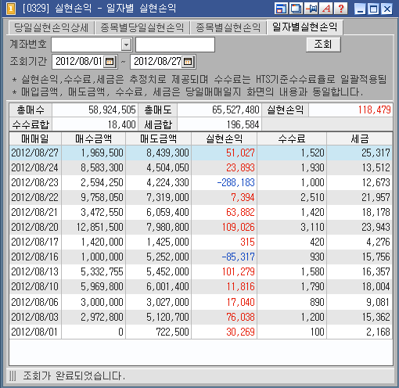Select the row dated 2012/08/01

[201, 332]
